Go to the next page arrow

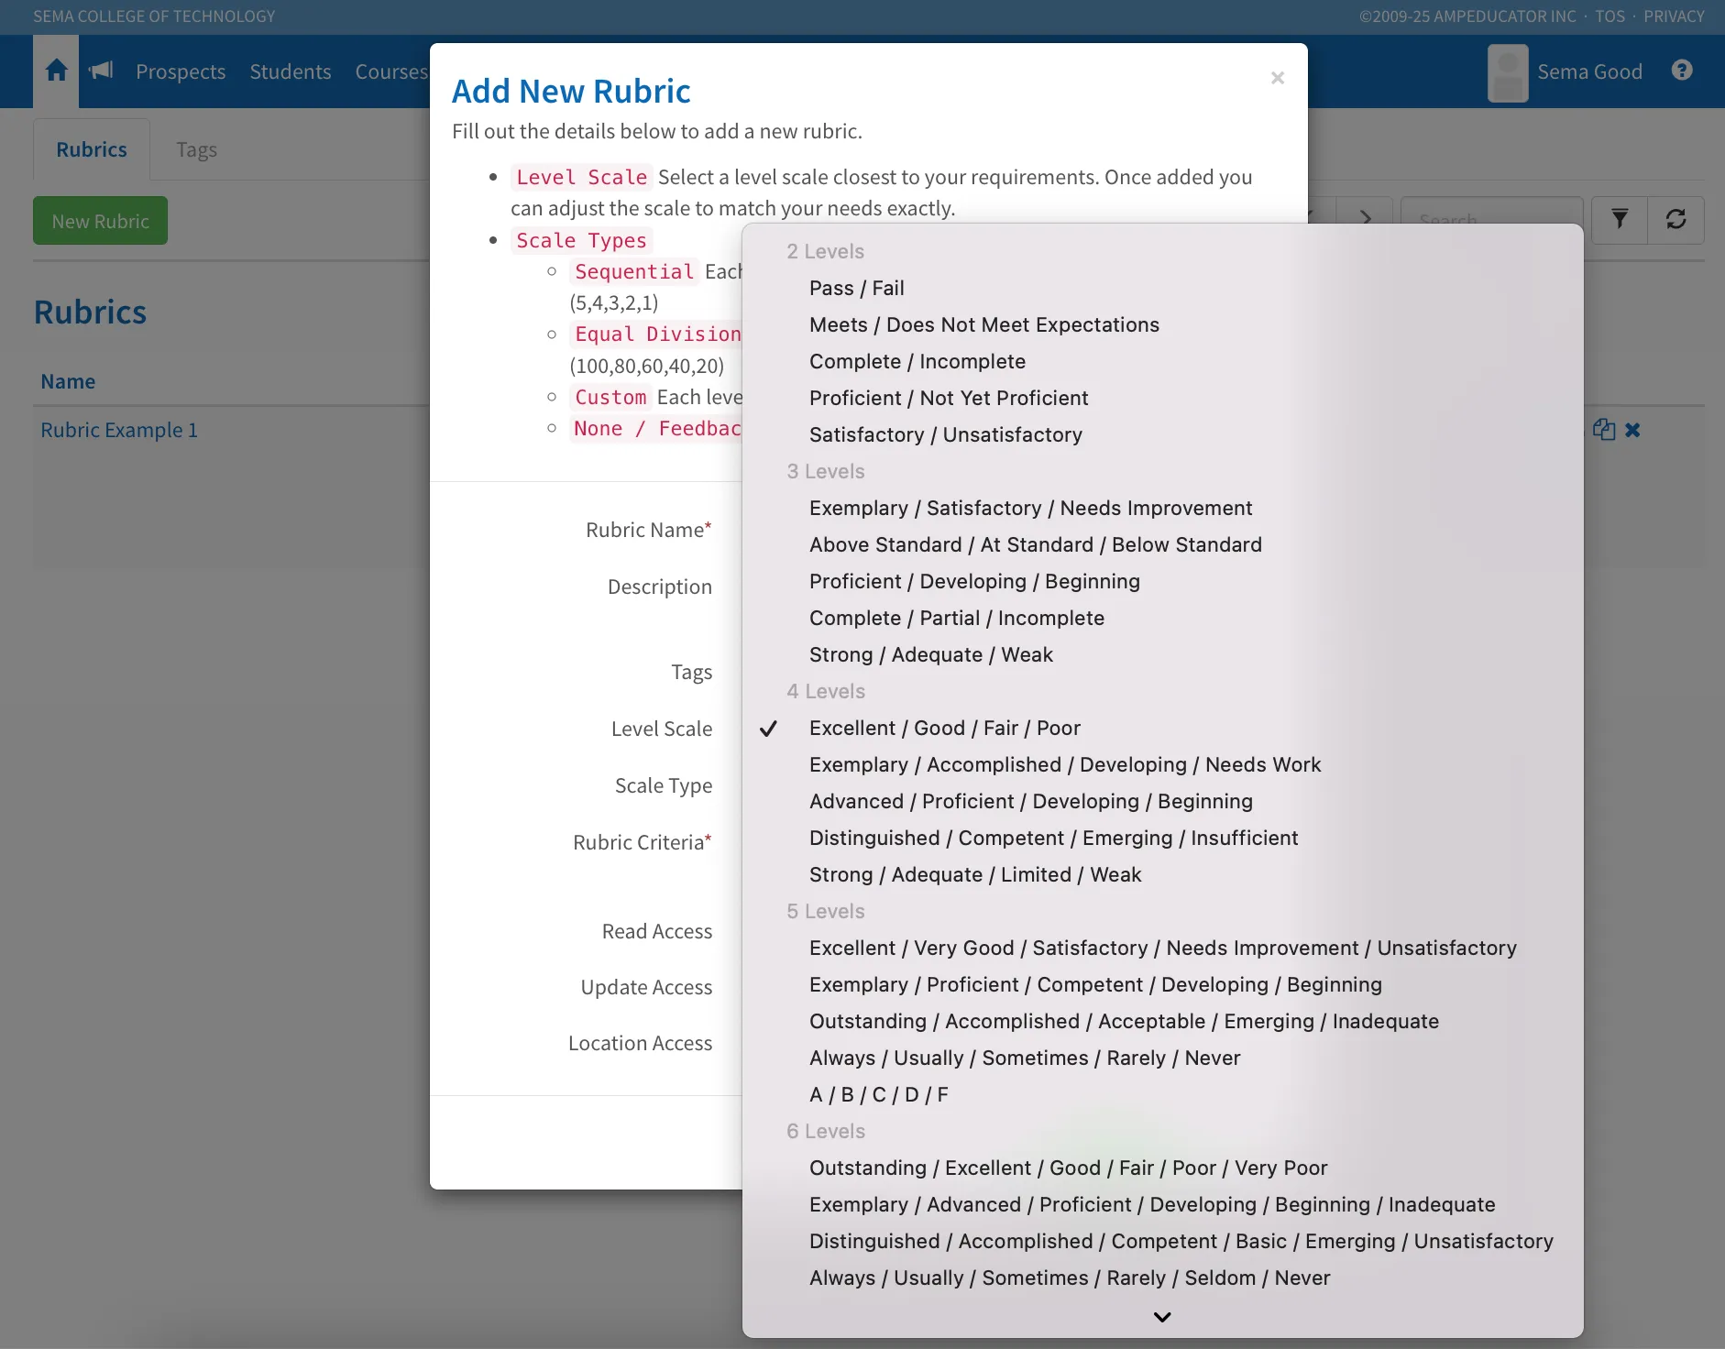pos(1366,220)
